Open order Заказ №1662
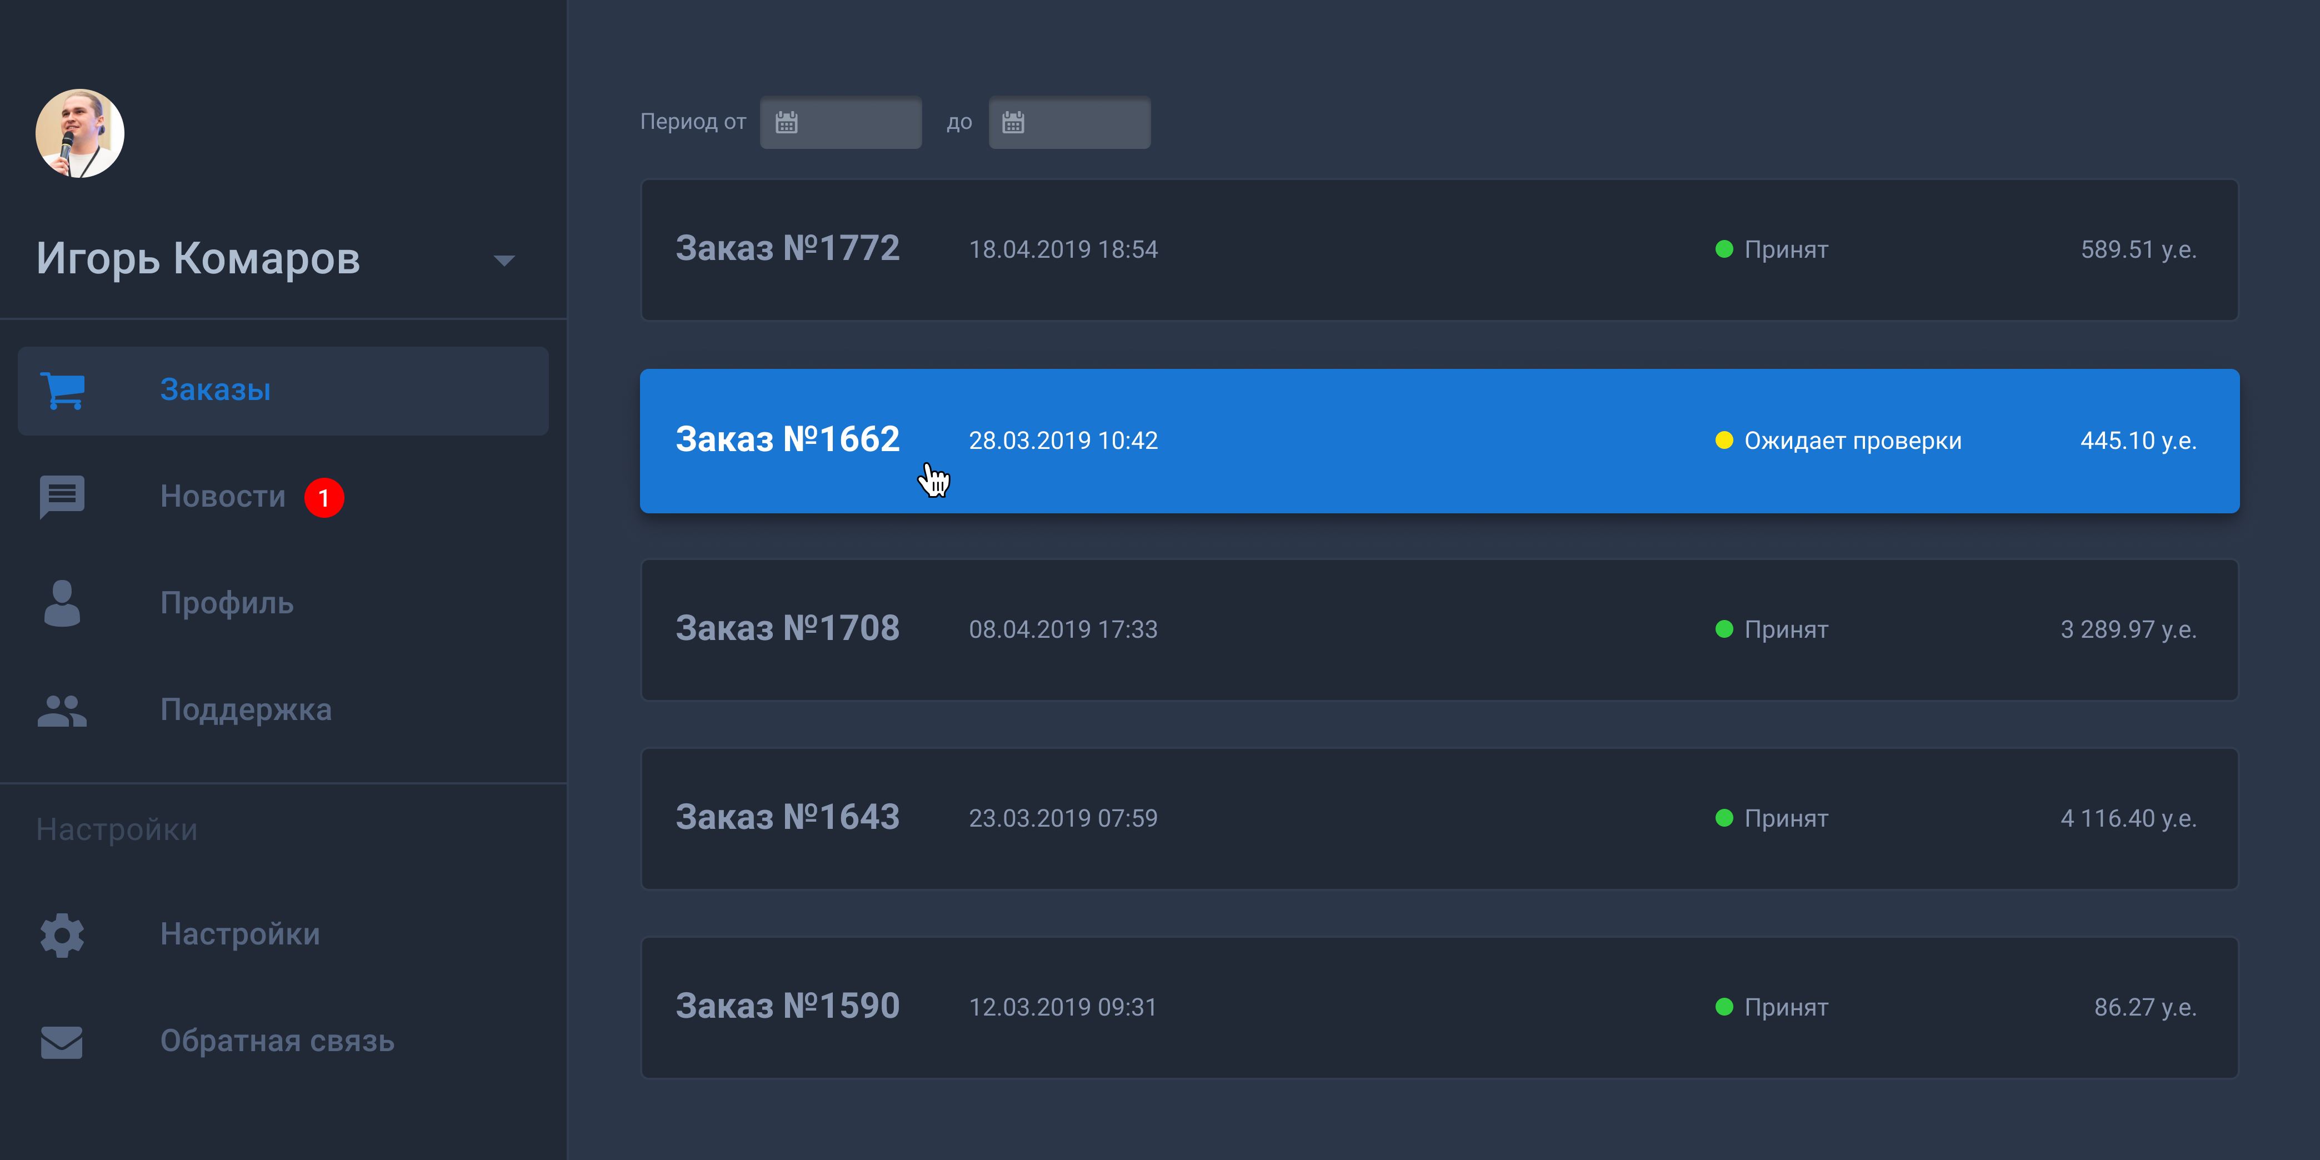Screen dimensions: 2320x1160 click(1439, 441)
